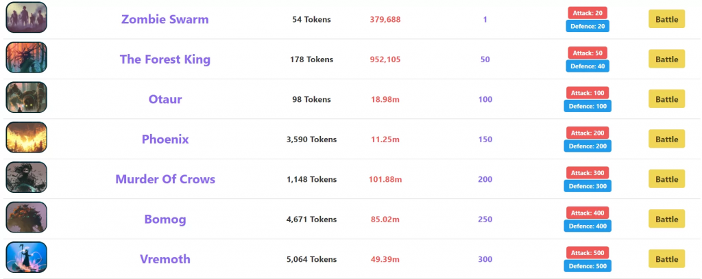Screen dimensions: 702x279
Task: Open the Murder Of Crows link
Action: 165,179
